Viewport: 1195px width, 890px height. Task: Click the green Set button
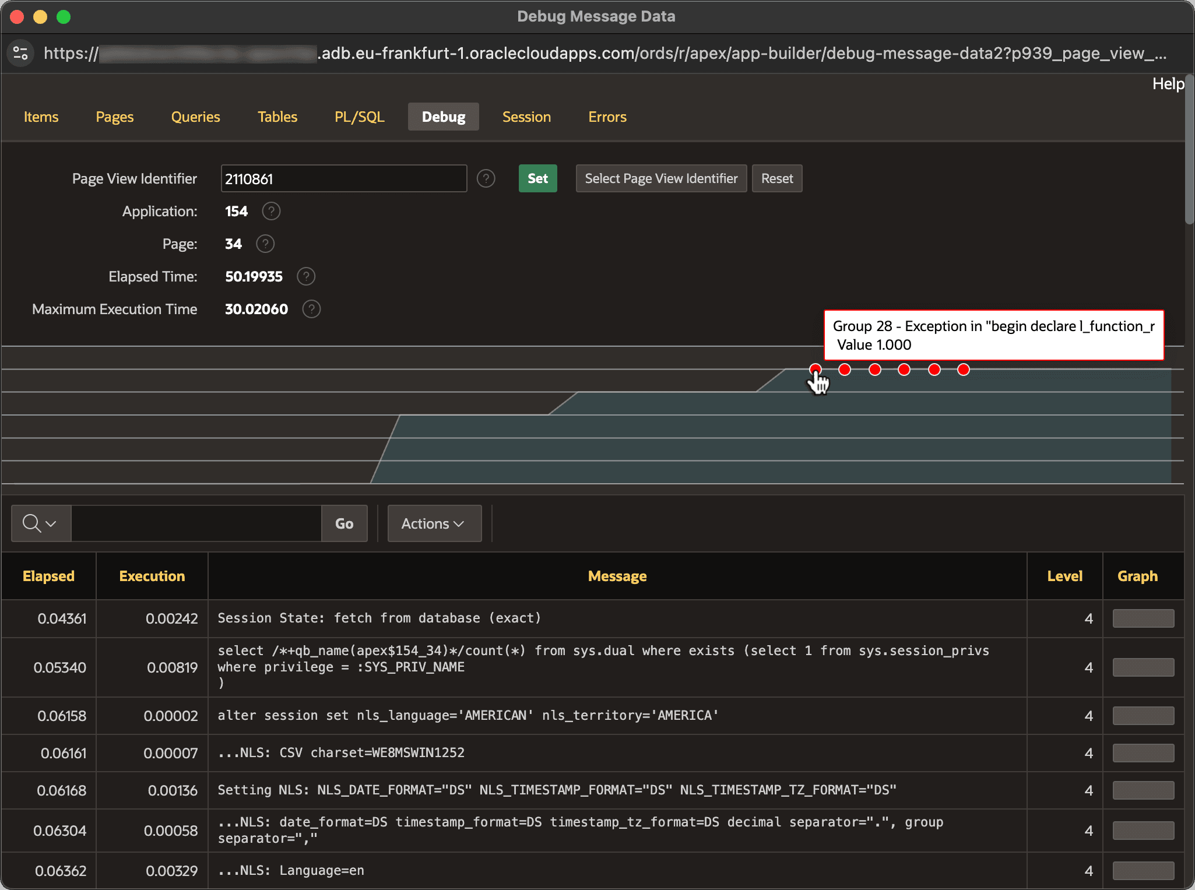point(537,178)
